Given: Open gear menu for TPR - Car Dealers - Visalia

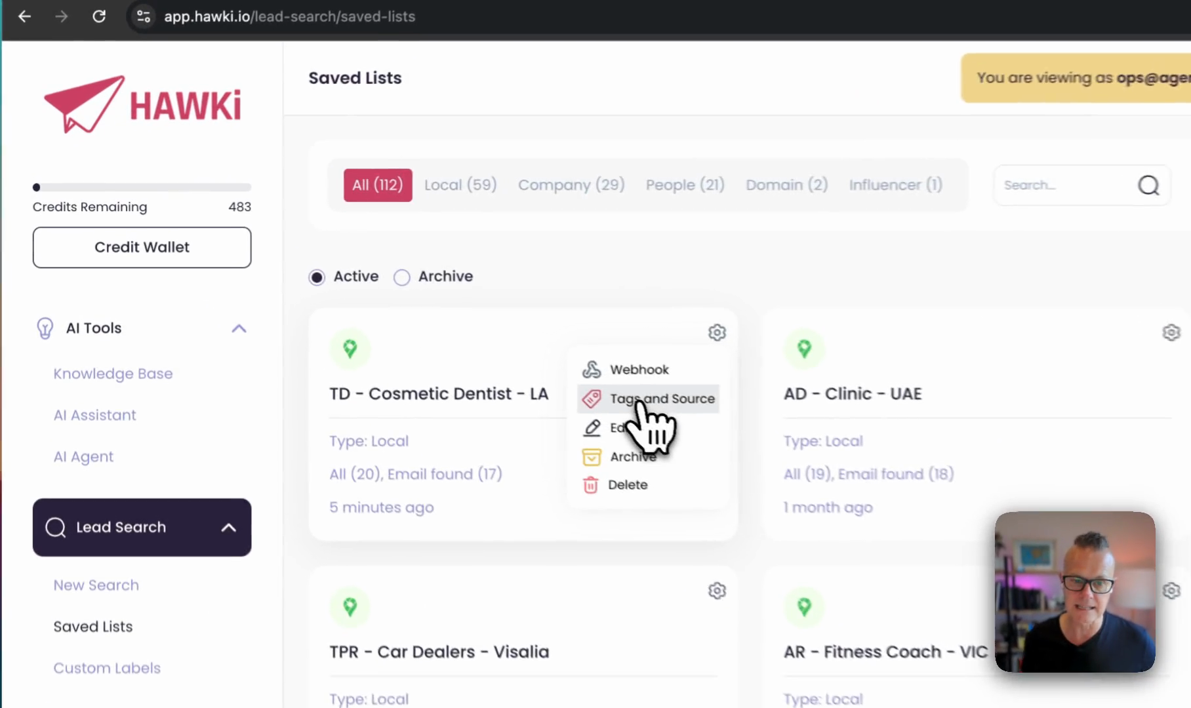Looking at the screenshot, I should pos(717,591).
